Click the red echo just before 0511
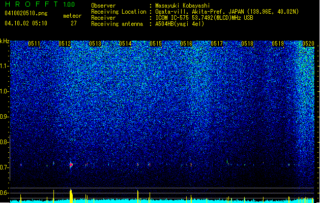The width and height of the screenshot is (320, 203). [21, 165]
